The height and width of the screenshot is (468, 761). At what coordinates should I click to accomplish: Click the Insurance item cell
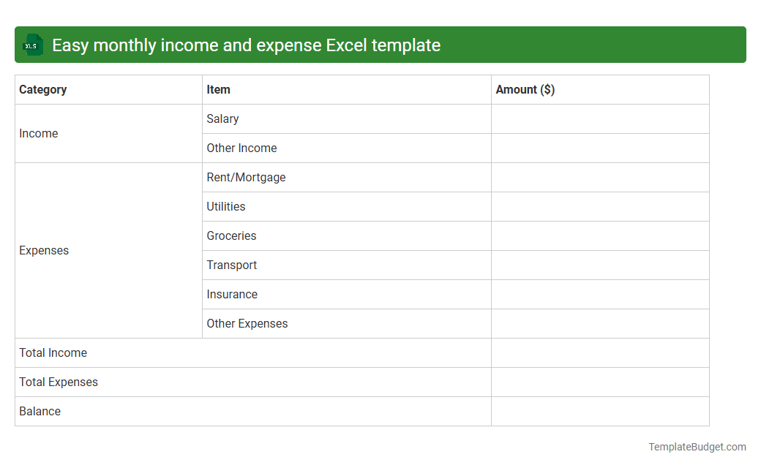[x=232, y=294]
